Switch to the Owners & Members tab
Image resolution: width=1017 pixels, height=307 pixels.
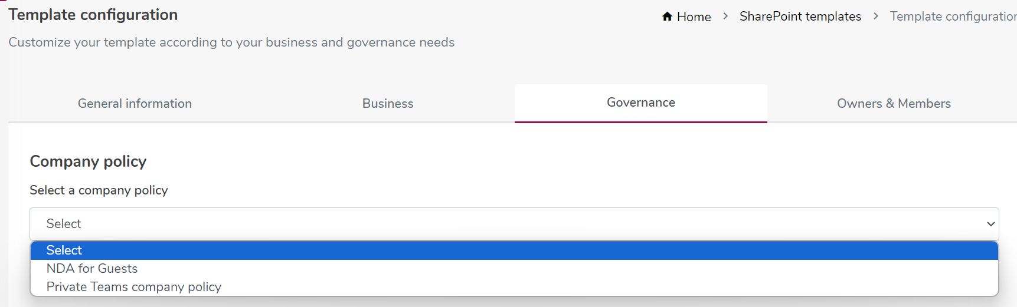coord(894,104)
